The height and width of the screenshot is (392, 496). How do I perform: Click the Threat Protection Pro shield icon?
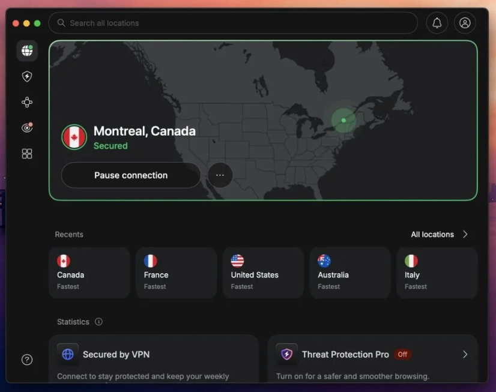tap(286, 354)
